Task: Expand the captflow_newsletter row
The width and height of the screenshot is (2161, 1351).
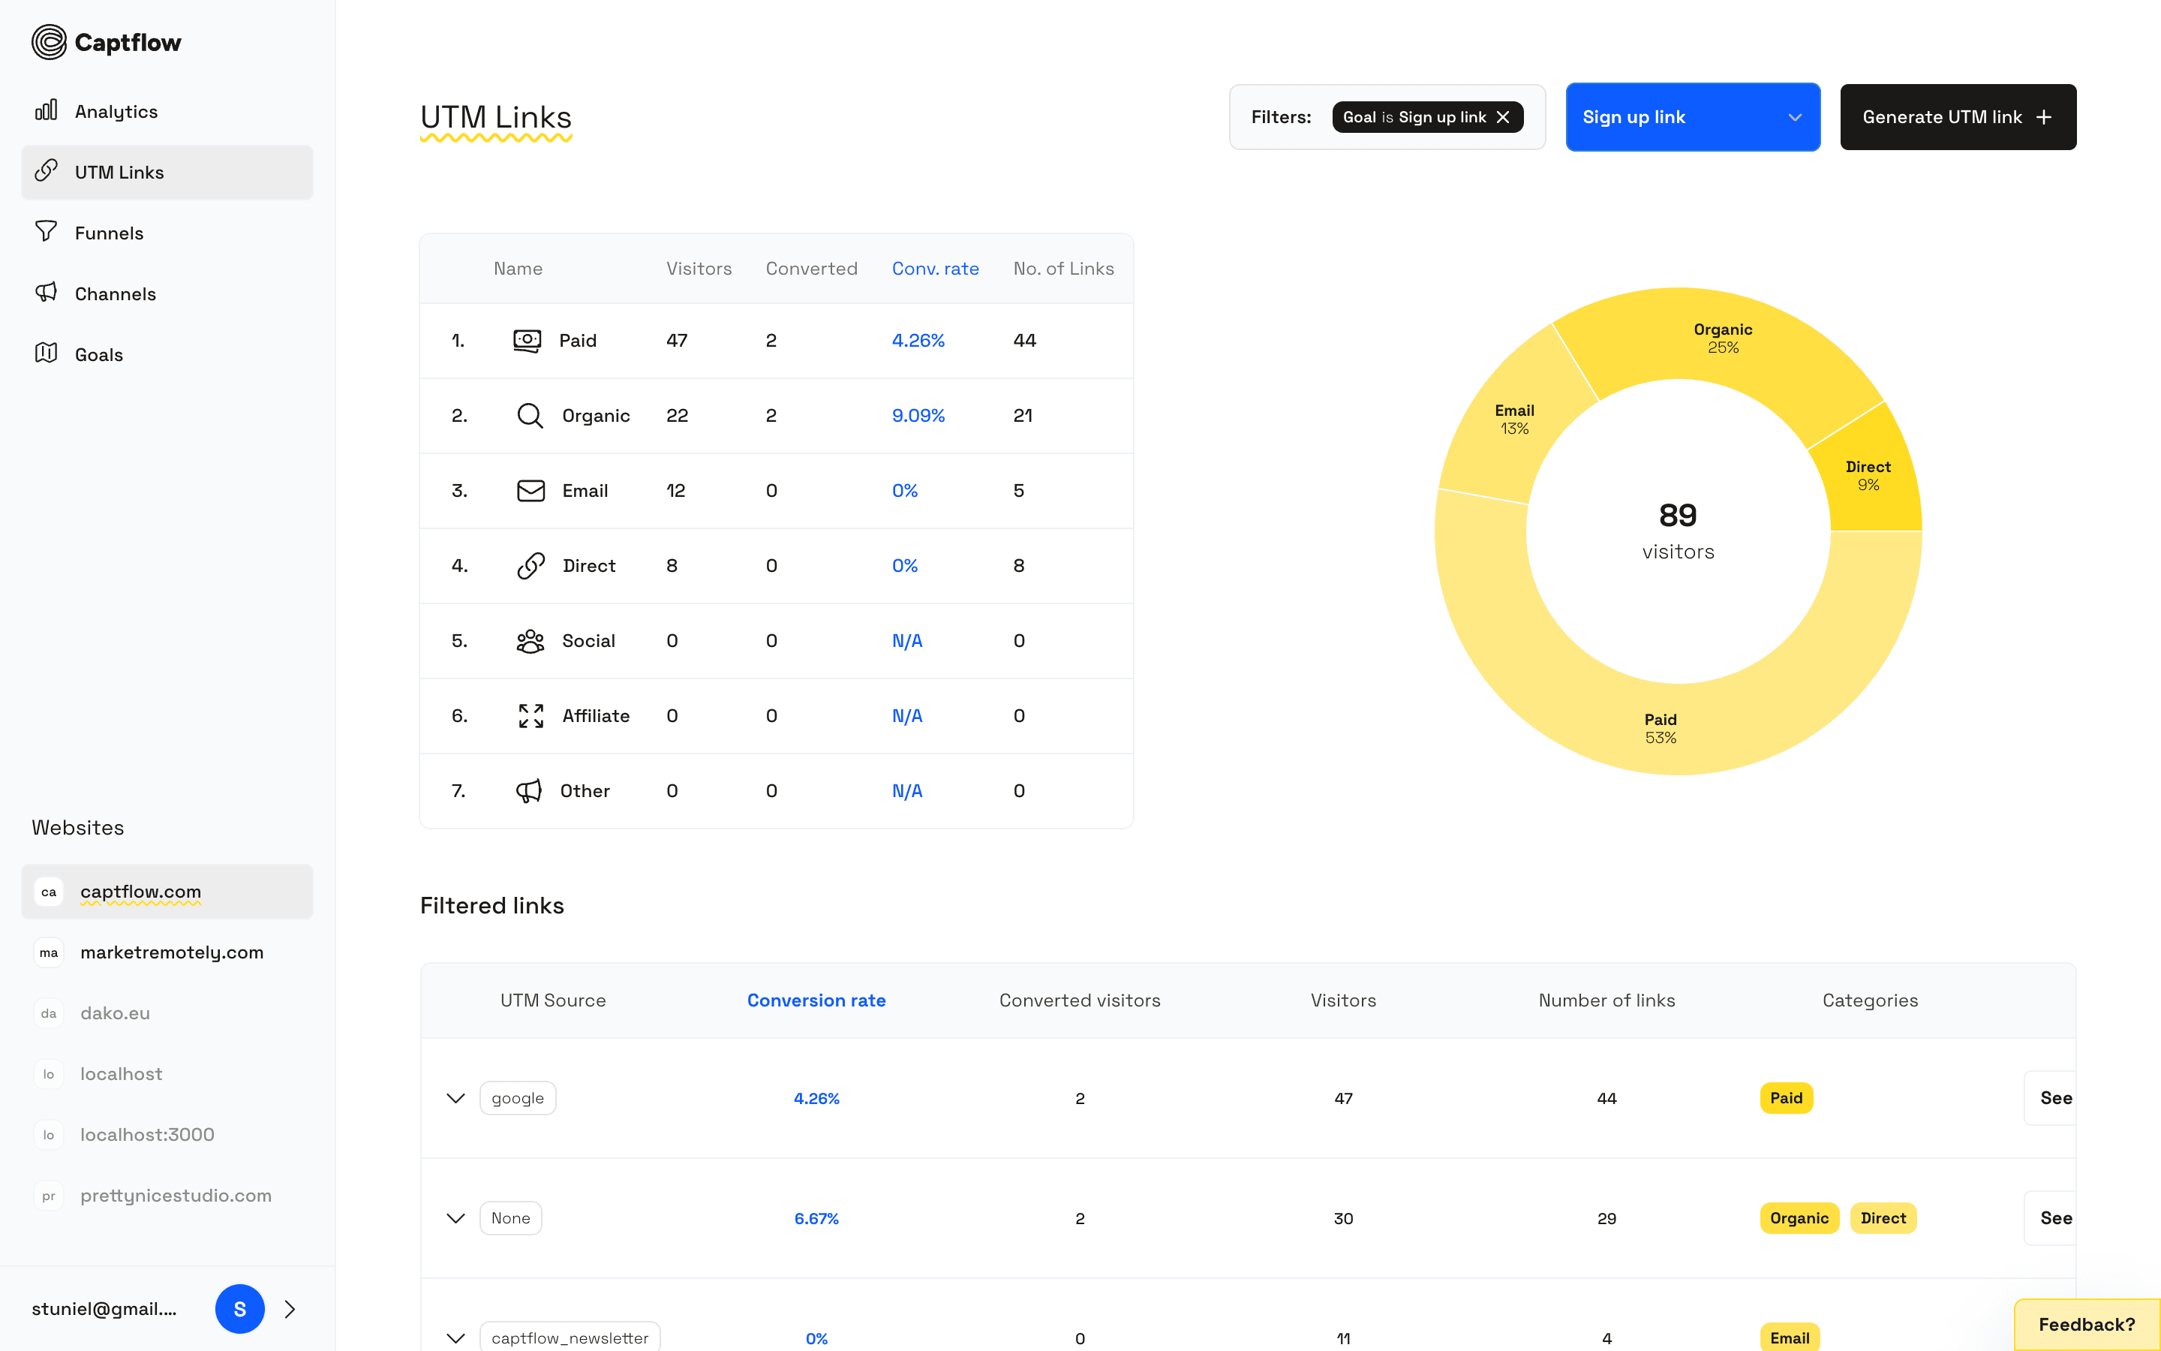Action: [x=455, y=1337]
